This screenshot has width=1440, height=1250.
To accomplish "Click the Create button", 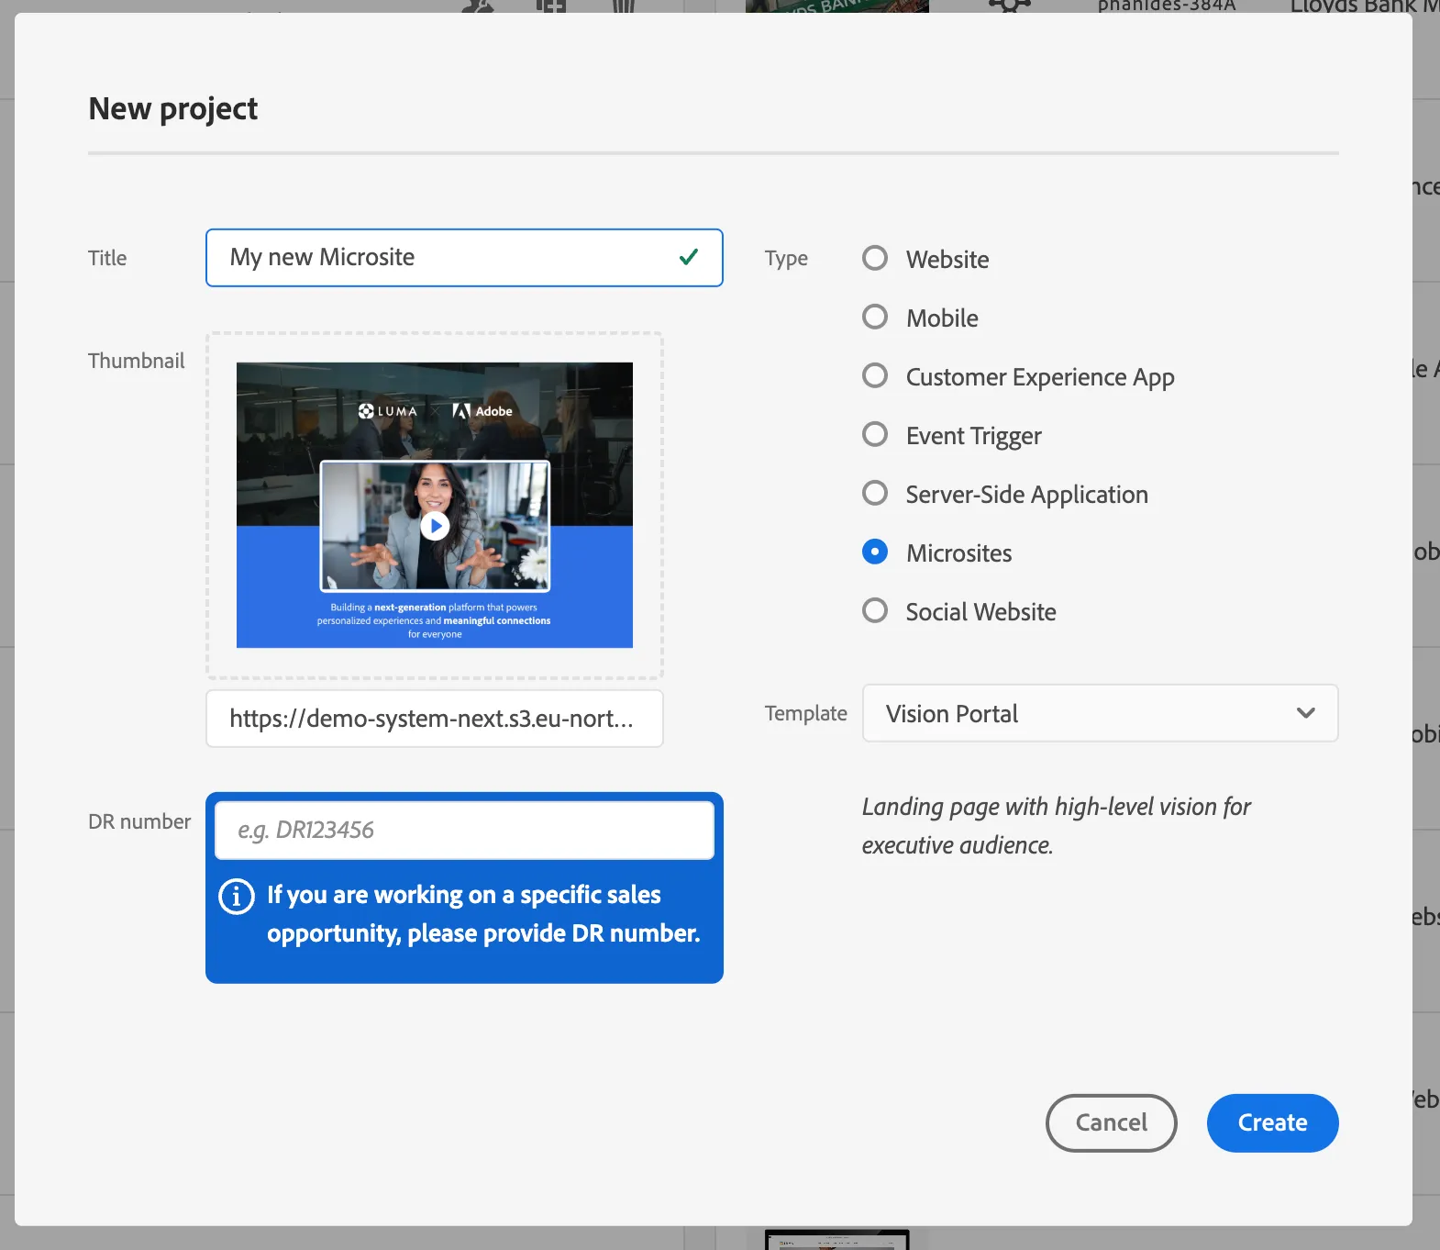I will pos(1272,1122).
